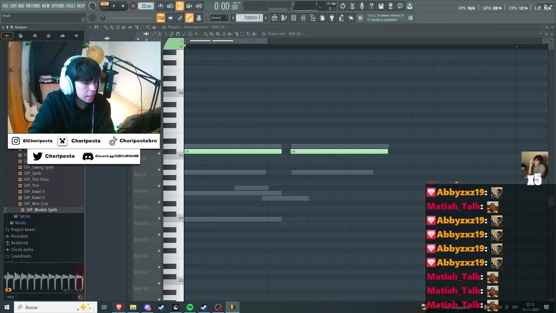
Task: Click the microphone one-click recording icon
Action: click(362, 6)
